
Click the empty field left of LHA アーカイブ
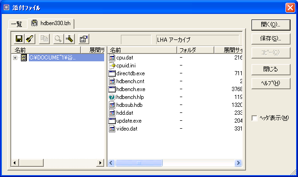pos(136,39)
